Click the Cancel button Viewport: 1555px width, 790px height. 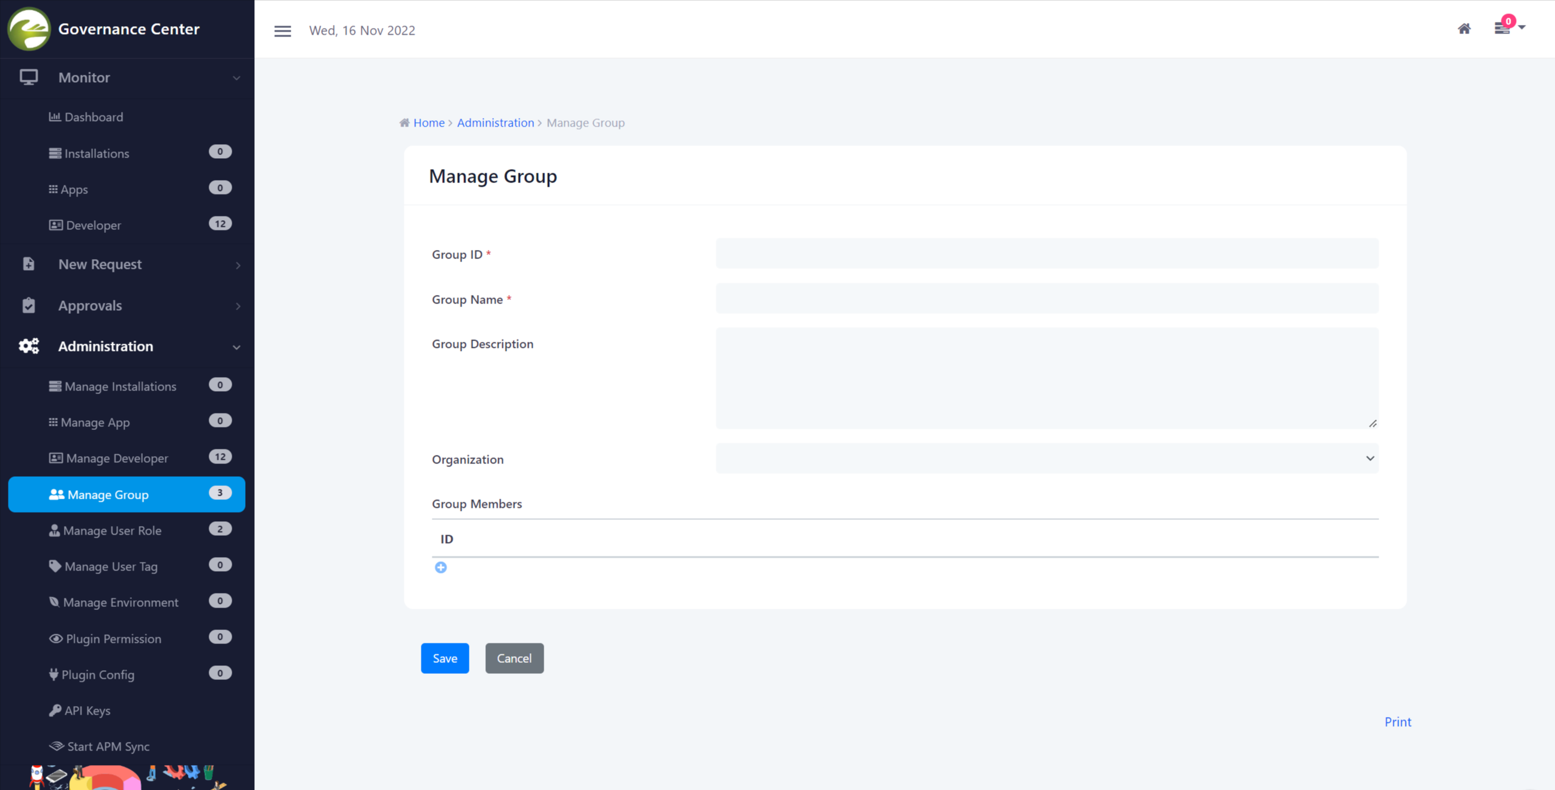click(514, 658)
